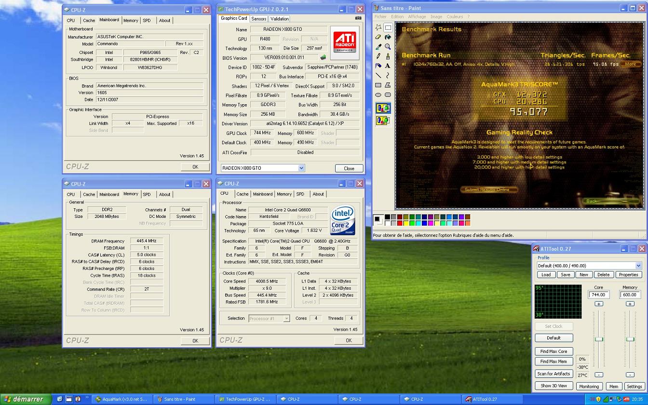Open the Validation tab in GPU-Z
648x405 pixels.
(279, 19)
